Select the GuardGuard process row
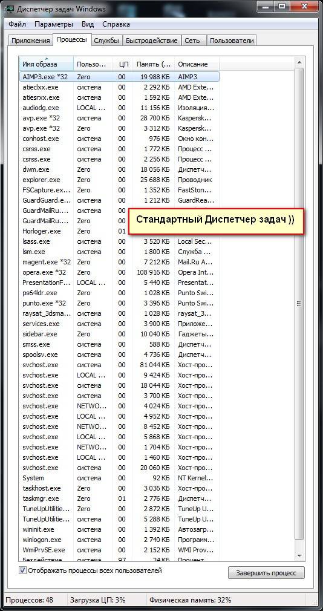This screenshot has height=611, width=323. (119, 200)
